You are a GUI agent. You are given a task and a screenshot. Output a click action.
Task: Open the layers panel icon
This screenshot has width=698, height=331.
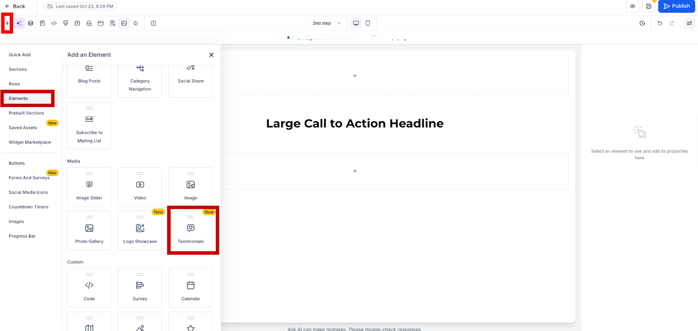pos(31,23)
